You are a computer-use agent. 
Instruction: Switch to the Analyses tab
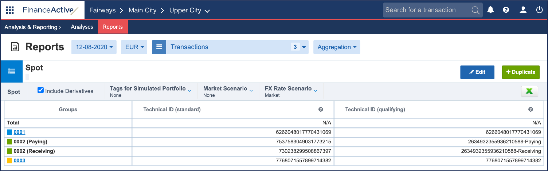click(82, 27)
